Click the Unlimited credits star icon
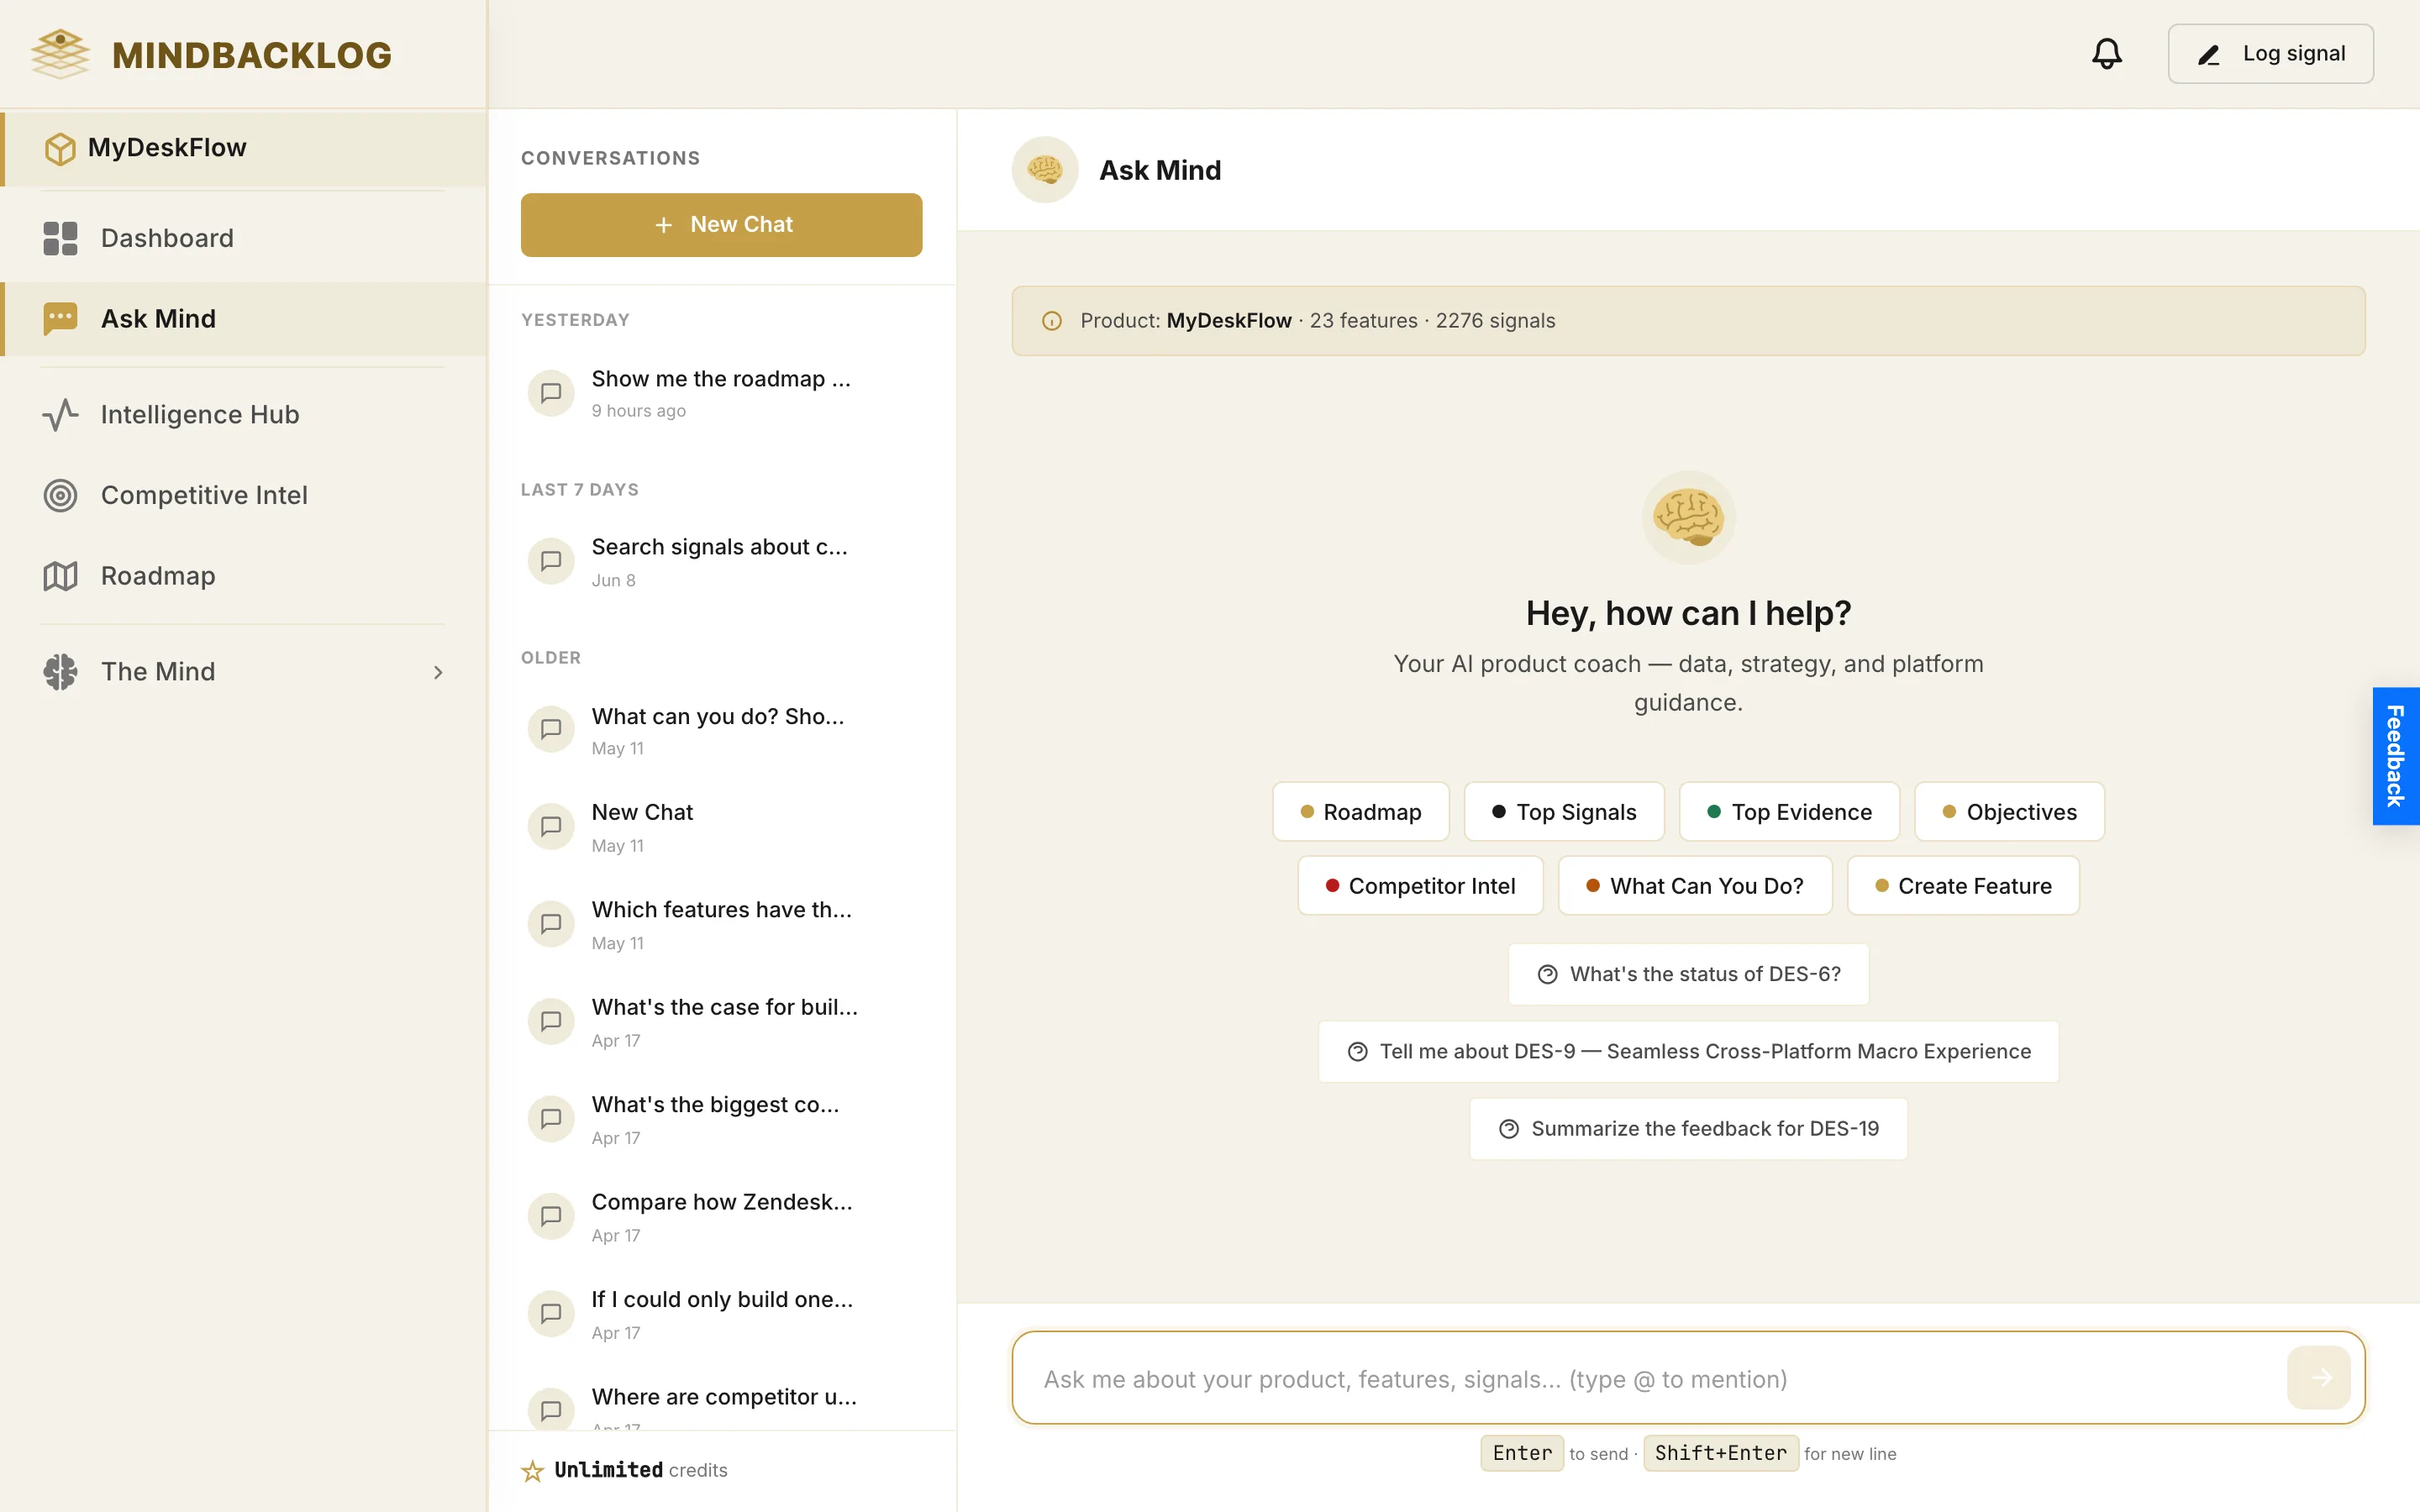 (532, 1470)
